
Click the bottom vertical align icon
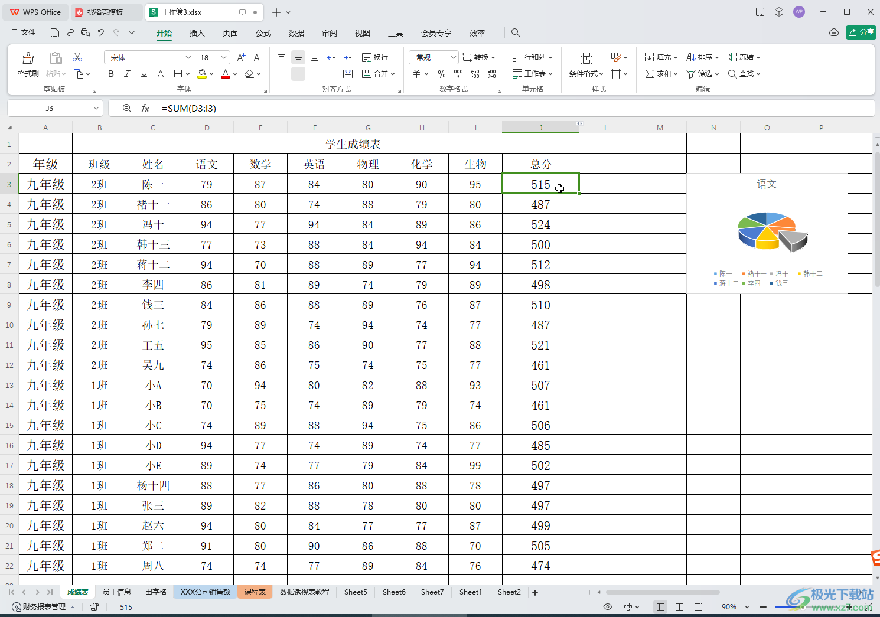315,57
